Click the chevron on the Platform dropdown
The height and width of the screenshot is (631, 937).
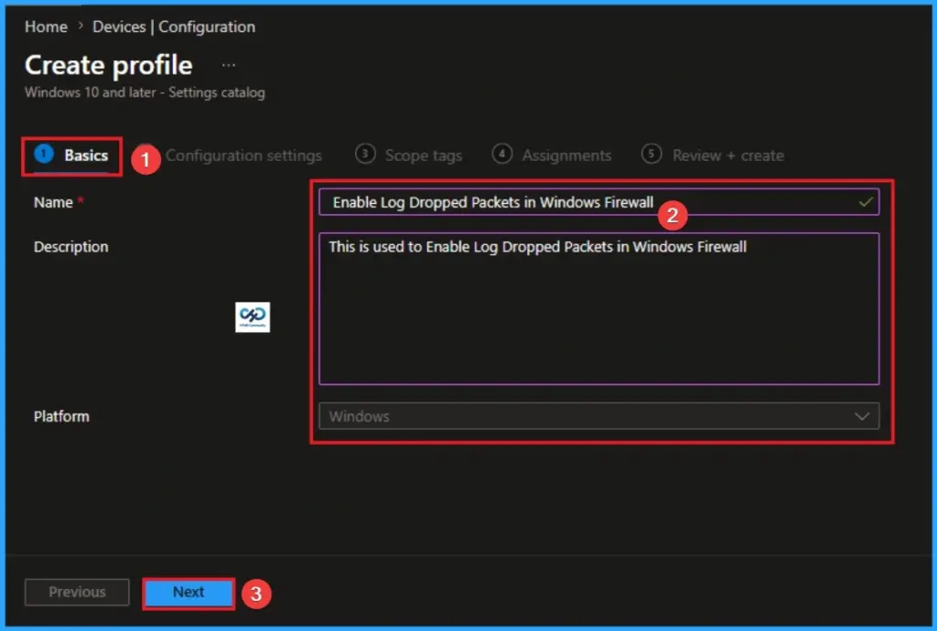click(864, 416)
